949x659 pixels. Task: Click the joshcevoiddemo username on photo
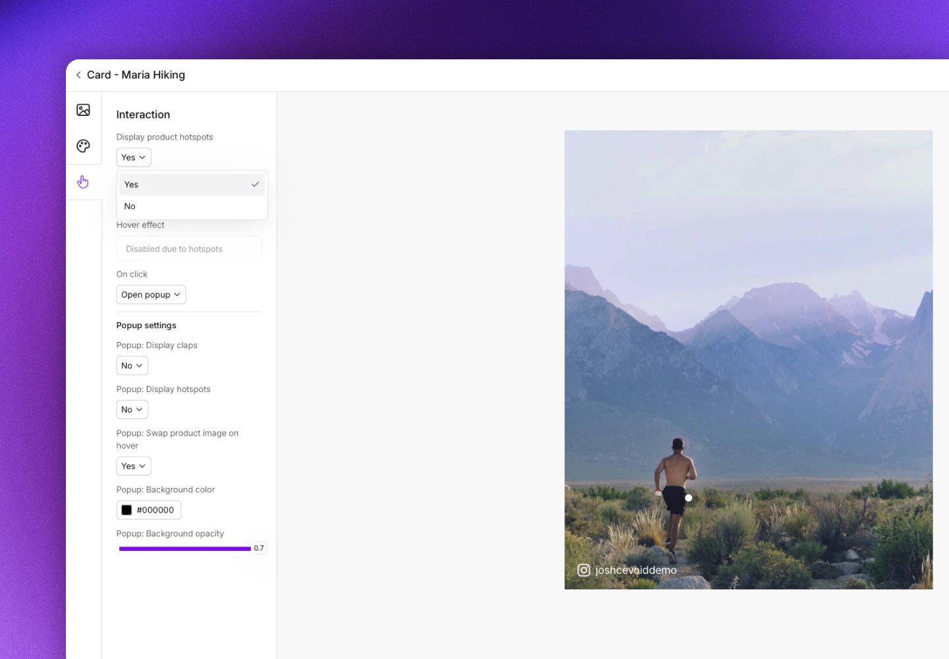(x=636, y=570)
